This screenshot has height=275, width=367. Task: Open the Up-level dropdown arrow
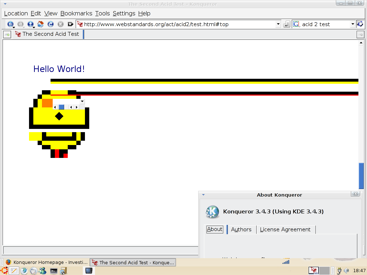click(34, 28)
